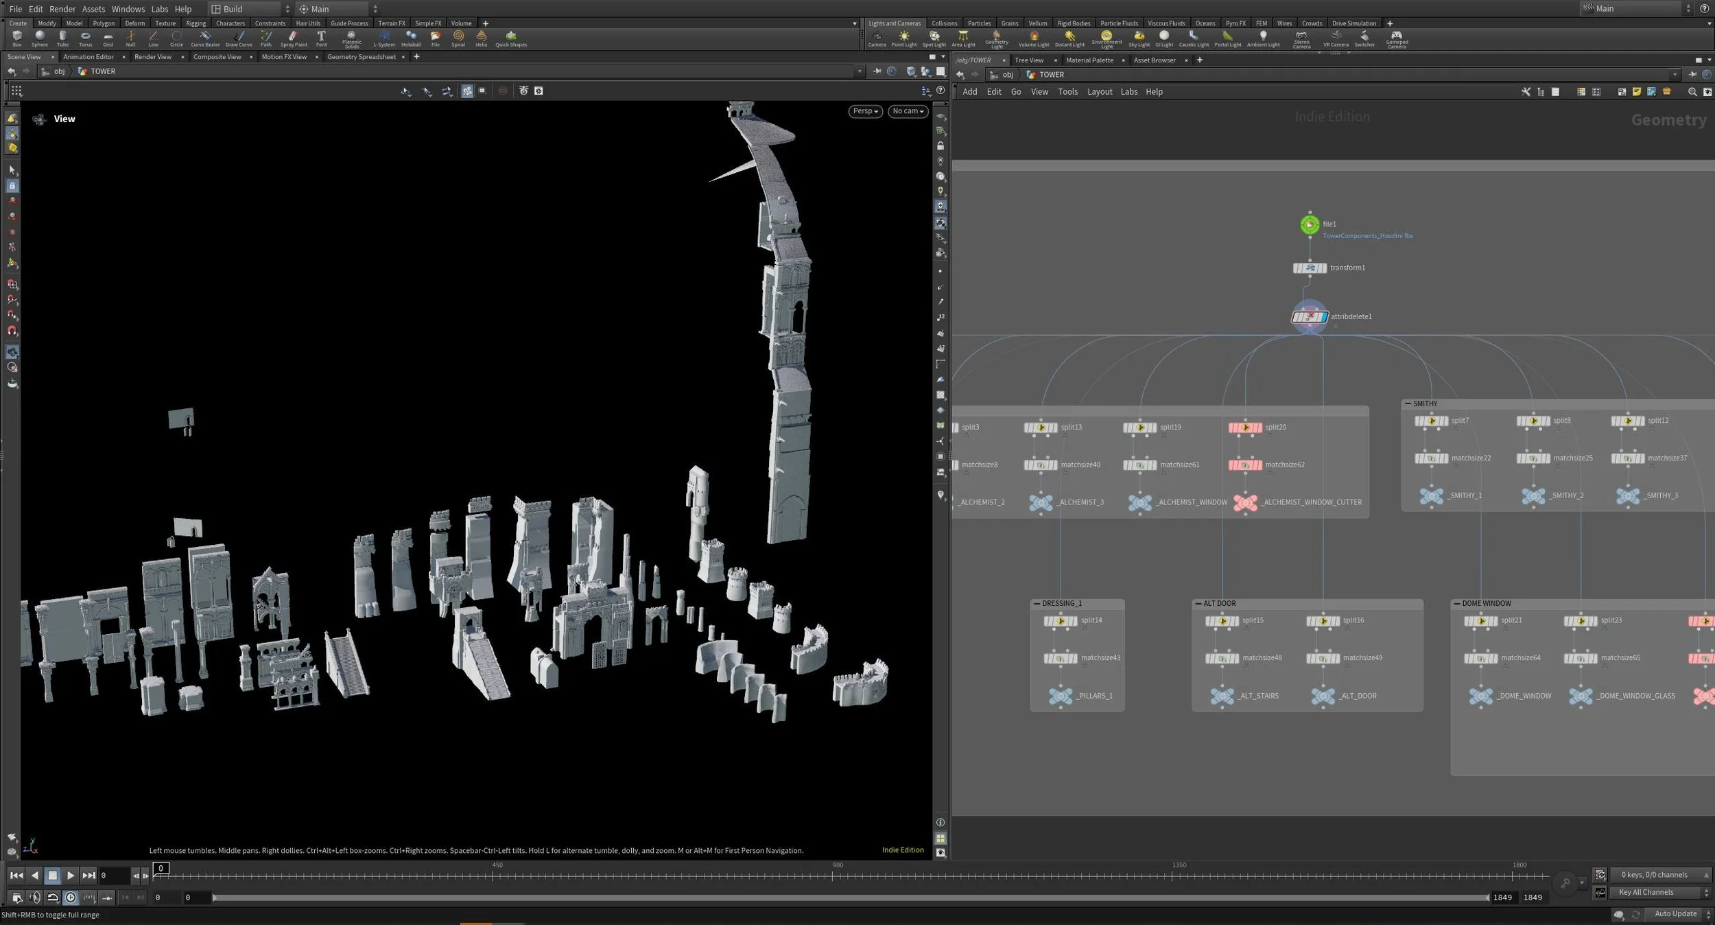This screenshot has height=925, width=1715.
Task: Click the Sphere shelf tool
Action: click(40, 38)
